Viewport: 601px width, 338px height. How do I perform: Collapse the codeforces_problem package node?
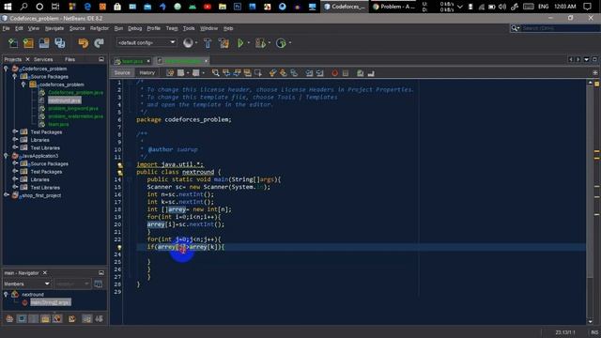[x=23, y=84]
